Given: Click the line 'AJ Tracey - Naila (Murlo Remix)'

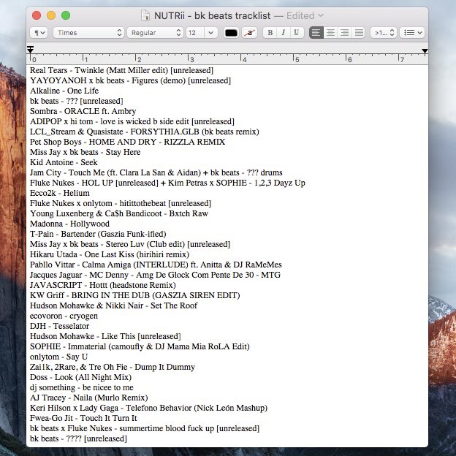Looking at the screenshot, I should [89, 398].
